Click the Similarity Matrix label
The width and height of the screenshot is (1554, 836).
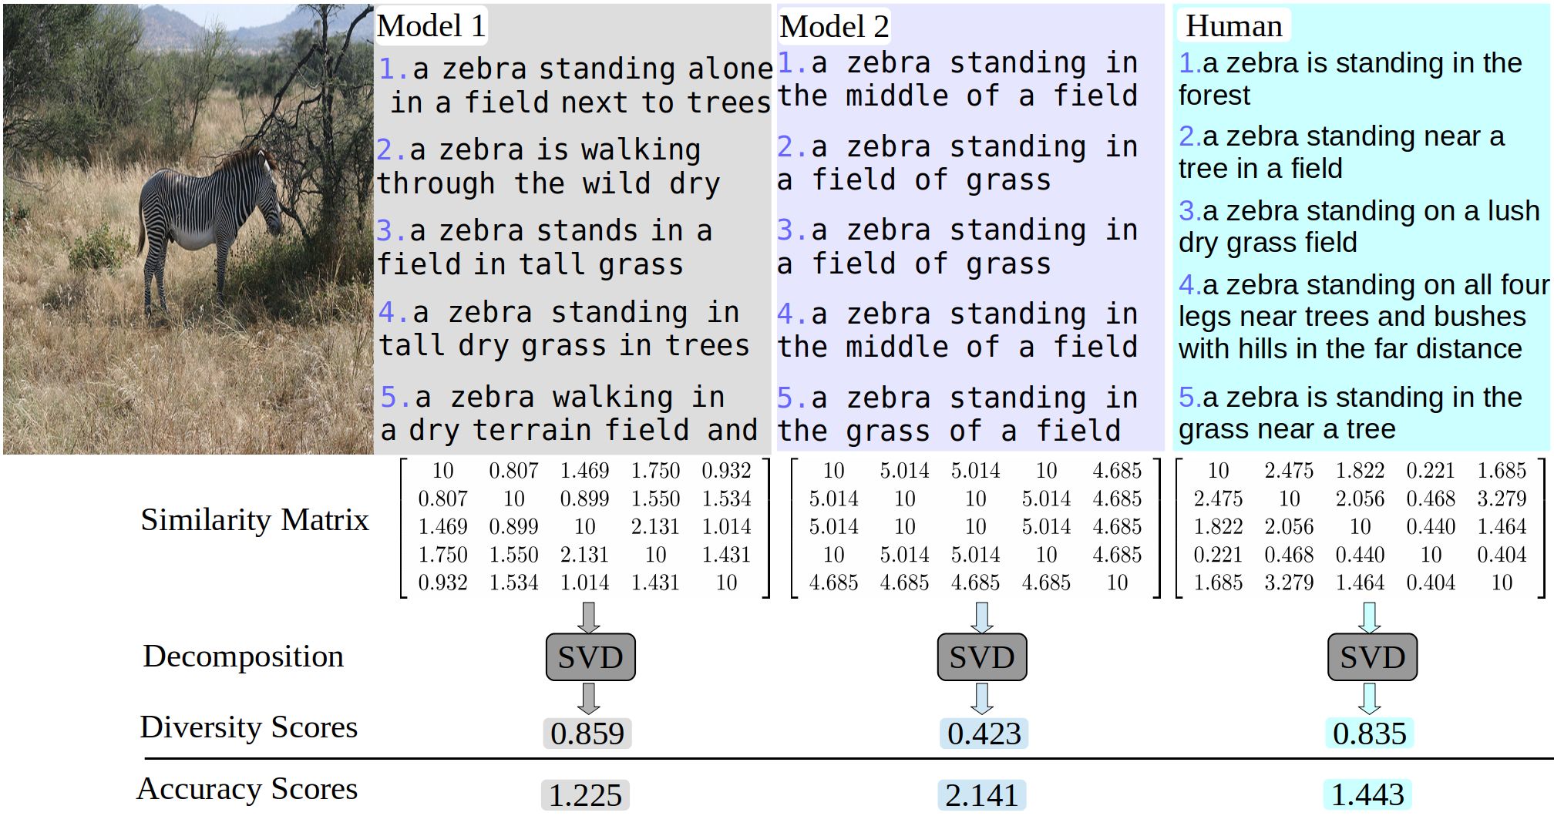coord(255,519)
